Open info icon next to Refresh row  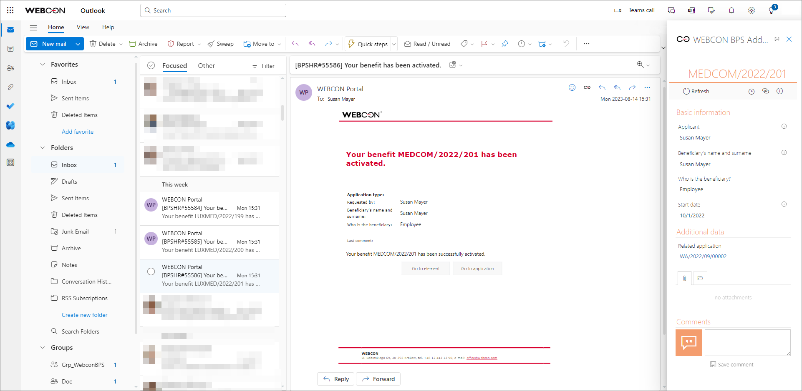pos(779,91)
